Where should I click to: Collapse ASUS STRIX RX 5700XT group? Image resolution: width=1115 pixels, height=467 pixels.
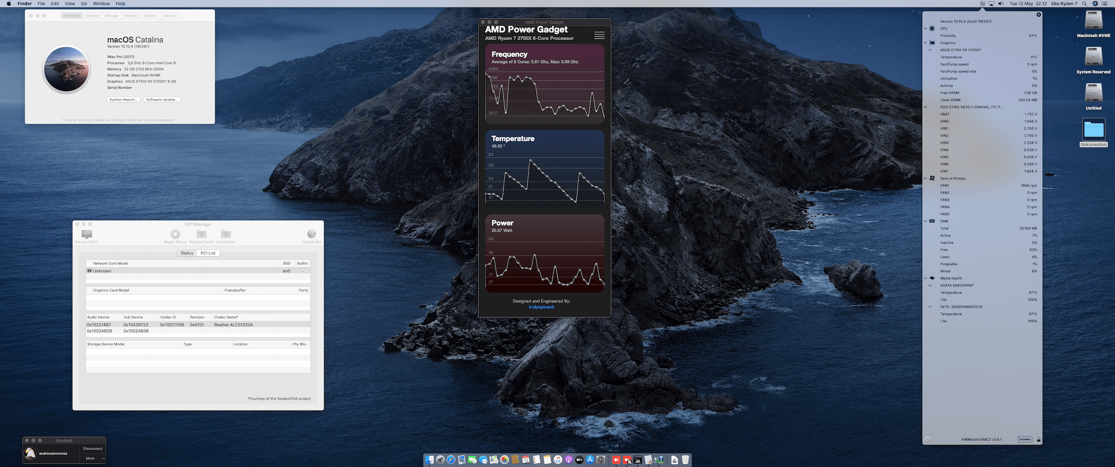tap(930, 50)
